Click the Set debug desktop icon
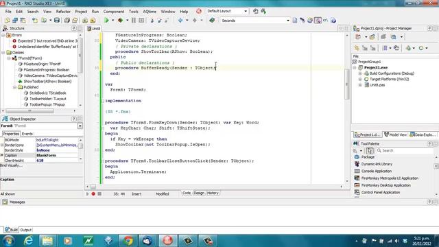 point(263,11)
